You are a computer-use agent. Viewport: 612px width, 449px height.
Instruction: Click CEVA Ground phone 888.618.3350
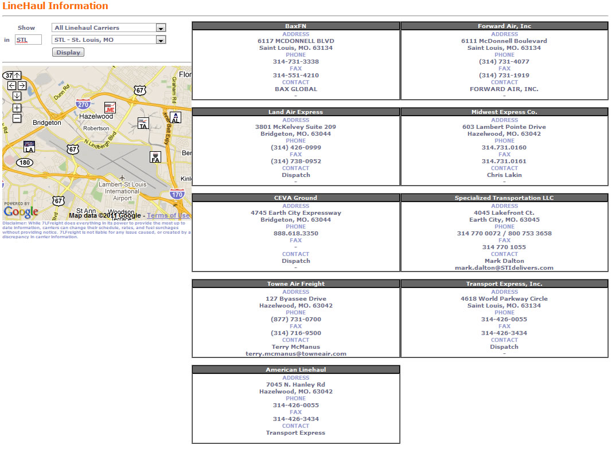(296, 234)
